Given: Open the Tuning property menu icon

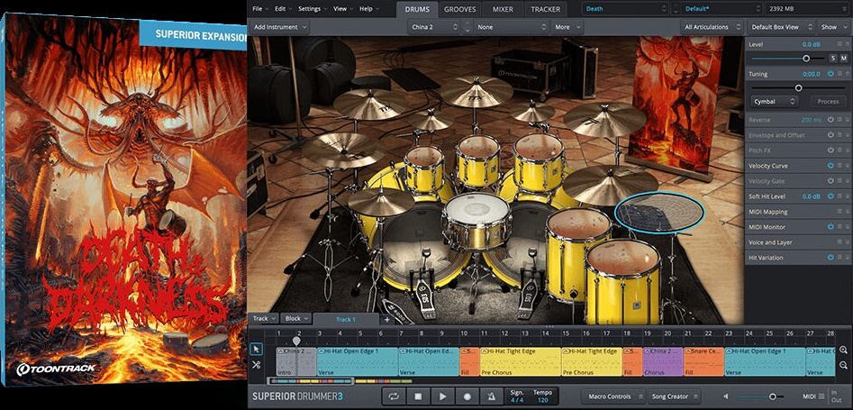Looking at the screenshot, I should tap(839, 74).
